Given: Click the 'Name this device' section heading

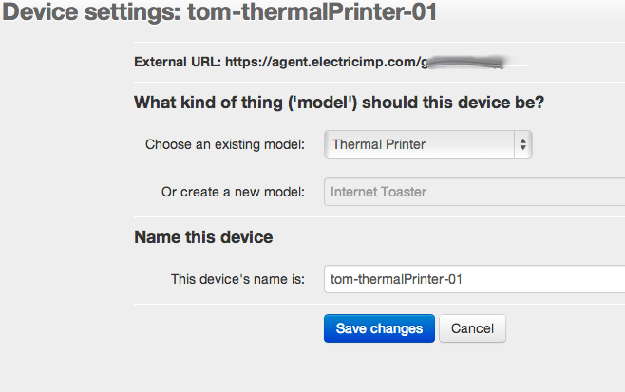Looking at the screenshot, I should (203, 236).
